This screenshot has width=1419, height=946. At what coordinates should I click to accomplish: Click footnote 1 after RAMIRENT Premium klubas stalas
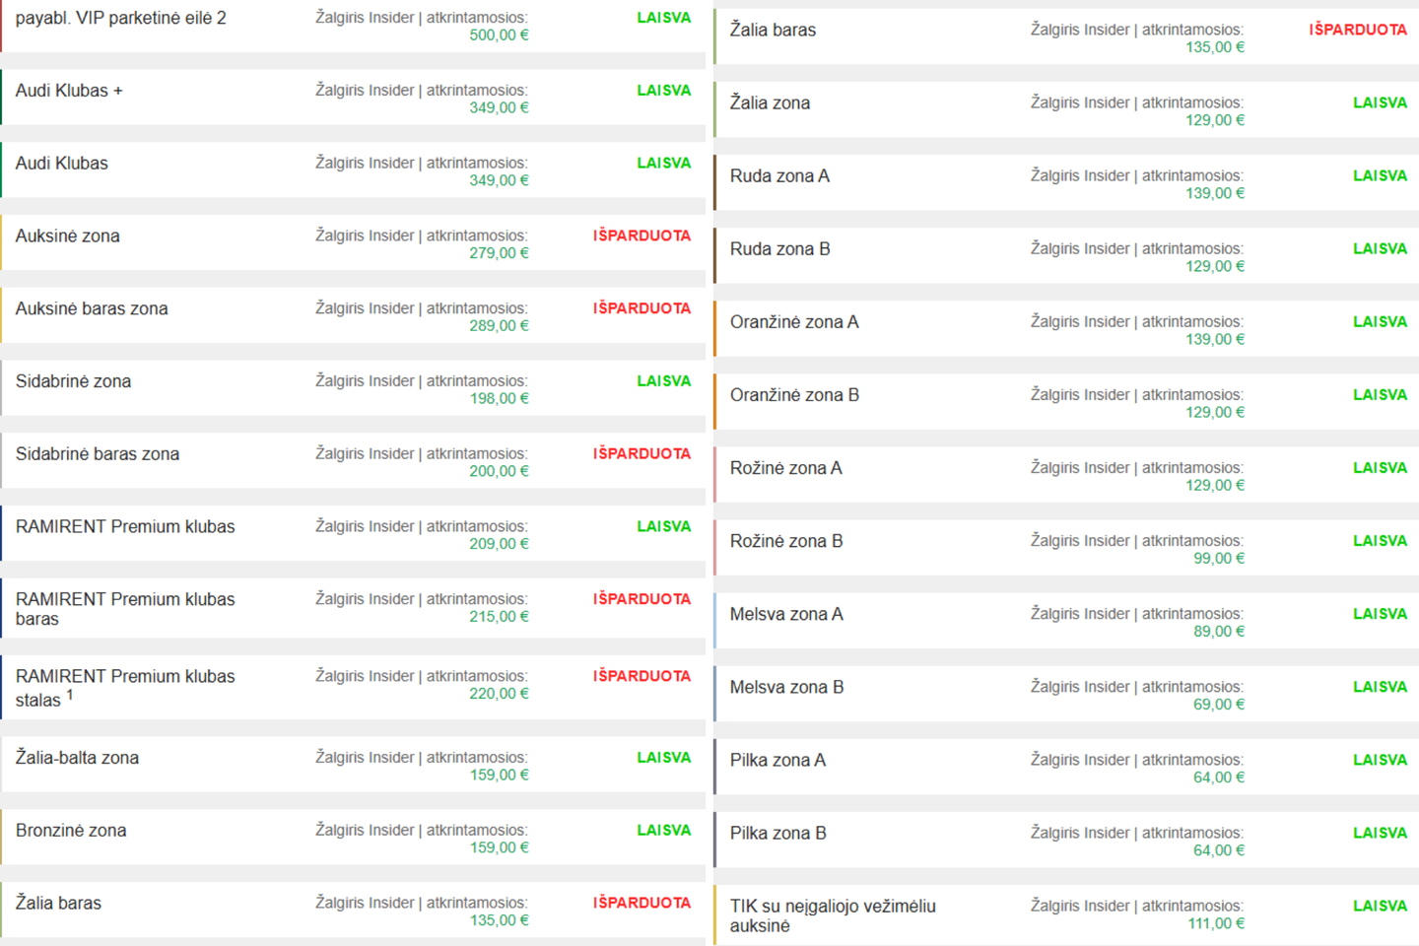70,696
